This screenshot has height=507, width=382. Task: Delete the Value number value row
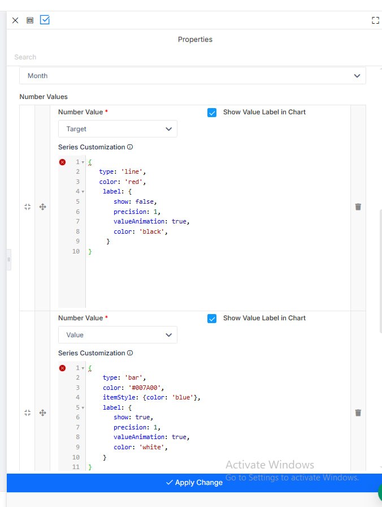tap(358, 413)
